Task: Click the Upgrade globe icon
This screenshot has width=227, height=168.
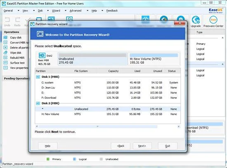Action: pos(196,20)
